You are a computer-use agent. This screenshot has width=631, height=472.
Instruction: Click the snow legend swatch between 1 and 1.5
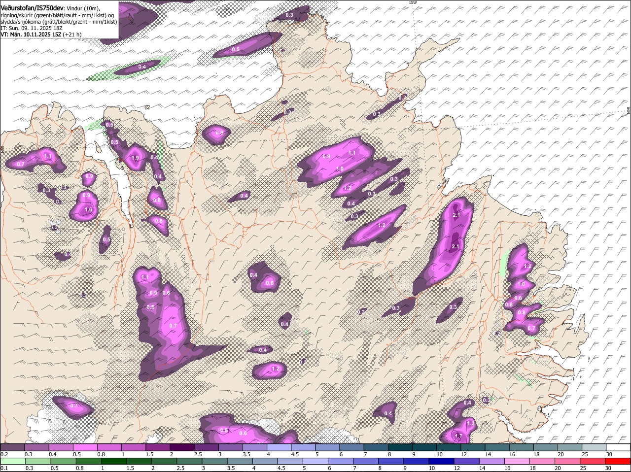point(134,447)
